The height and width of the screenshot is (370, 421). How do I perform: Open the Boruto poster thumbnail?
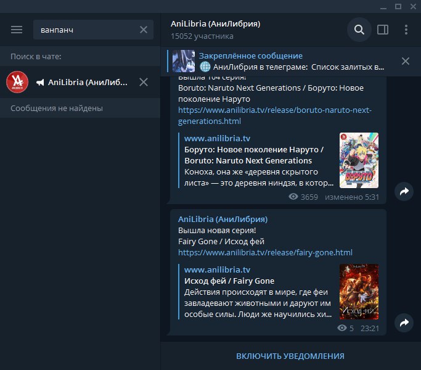click(x=359, y=160)
